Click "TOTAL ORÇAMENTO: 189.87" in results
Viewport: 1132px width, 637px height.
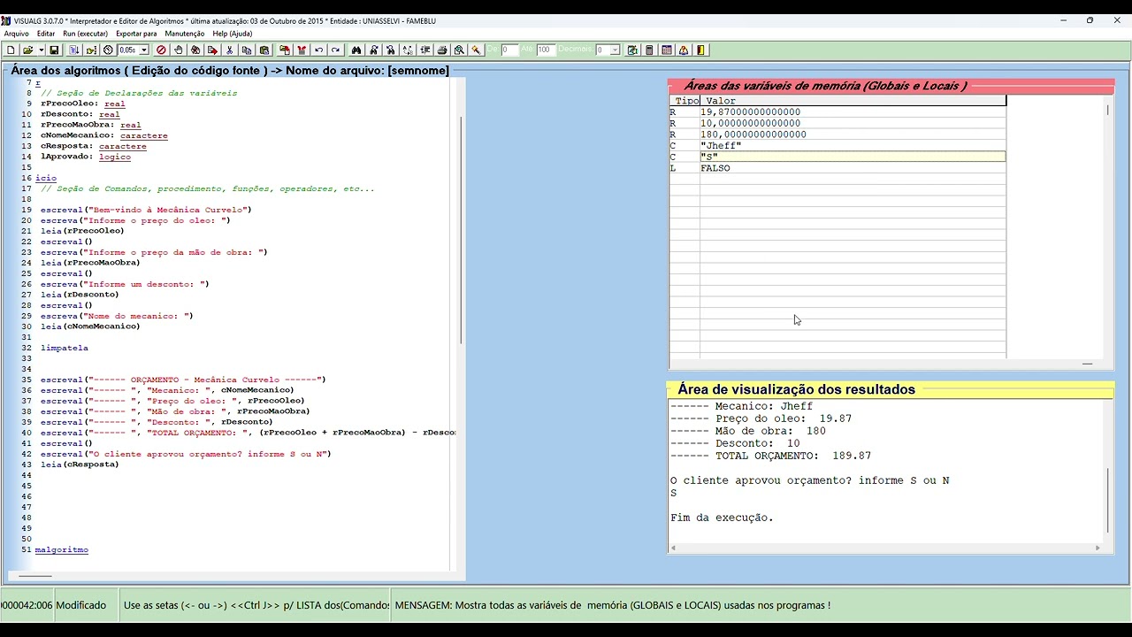click(x=770, y=456)
